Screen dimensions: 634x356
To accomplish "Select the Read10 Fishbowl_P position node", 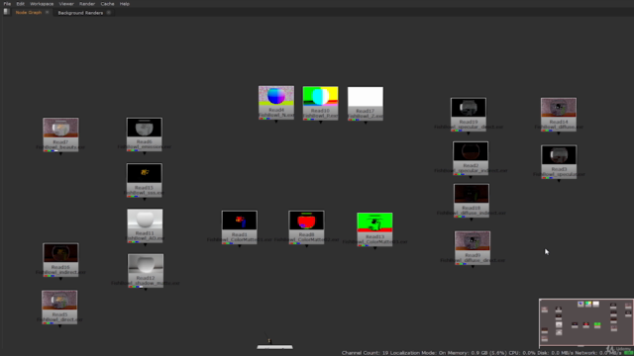I will coord(320,103).
